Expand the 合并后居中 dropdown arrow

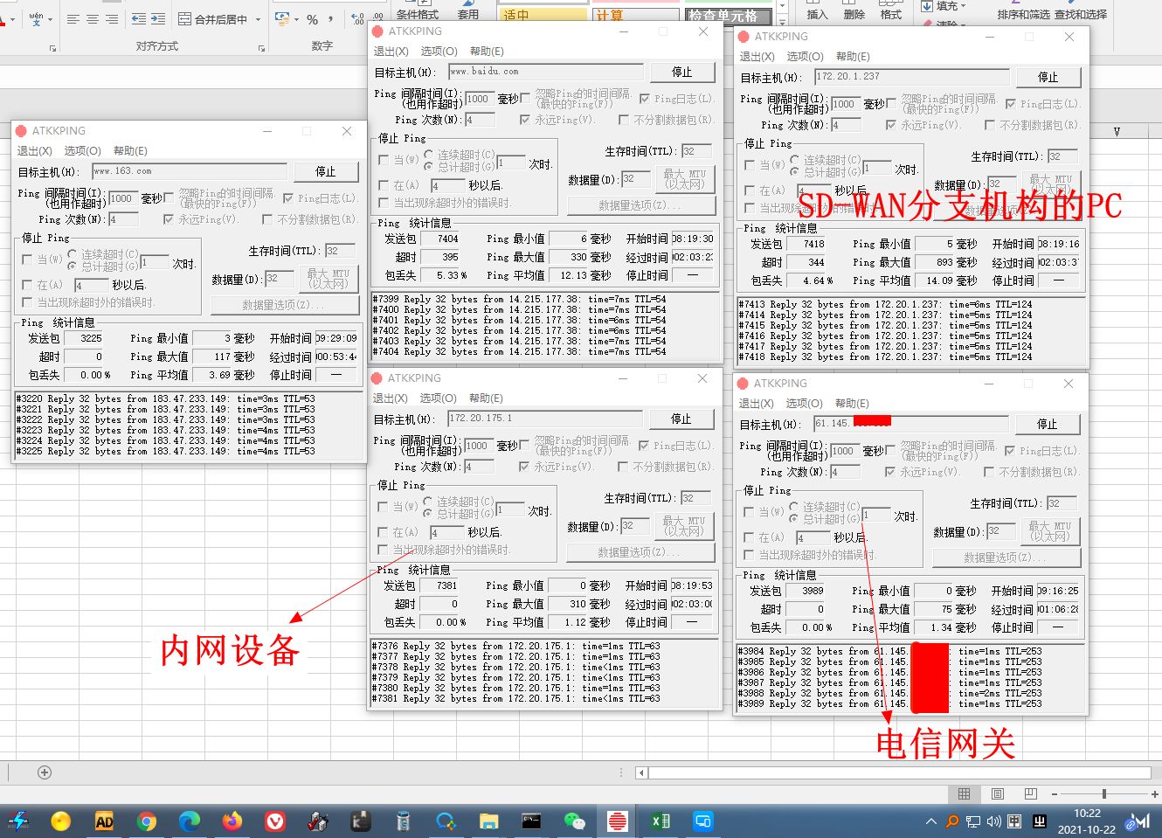[x=259, y=19]
